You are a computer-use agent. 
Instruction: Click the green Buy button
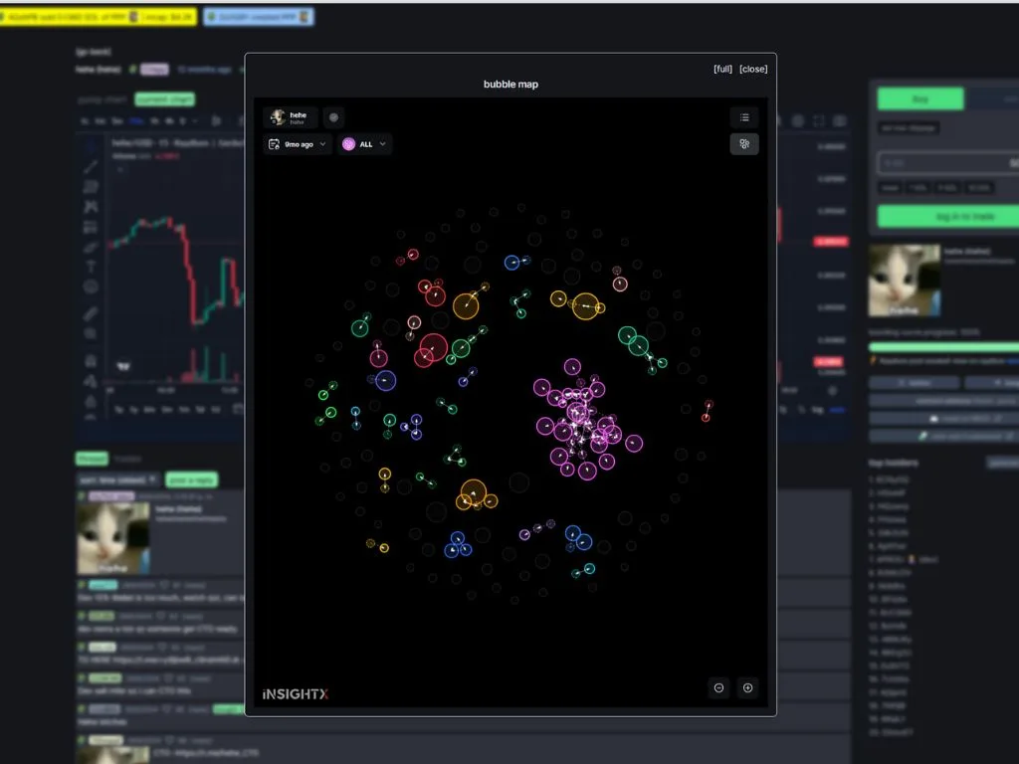click(x=918, y=98)
